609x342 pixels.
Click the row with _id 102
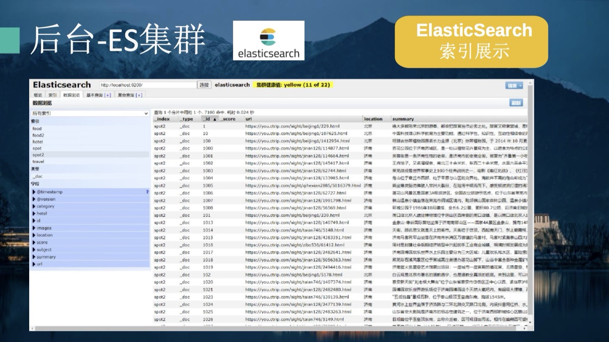tap(340, 275)
